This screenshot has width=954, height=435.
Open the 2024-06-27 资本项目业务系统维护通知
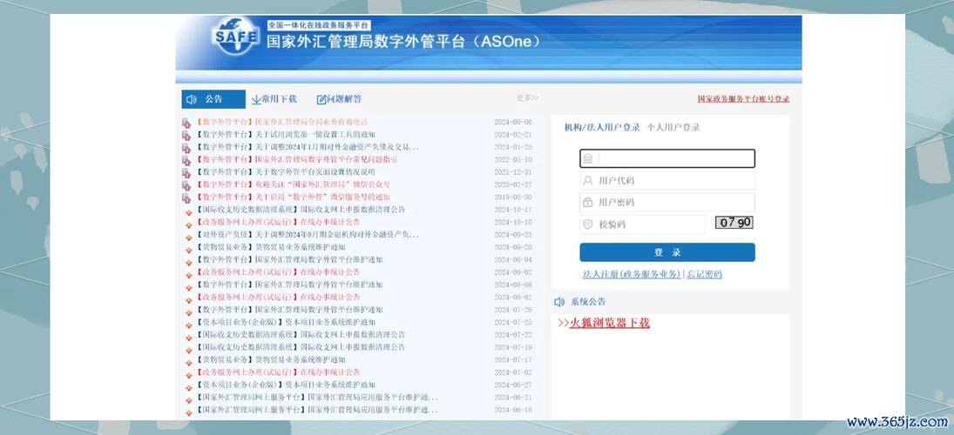285,385
